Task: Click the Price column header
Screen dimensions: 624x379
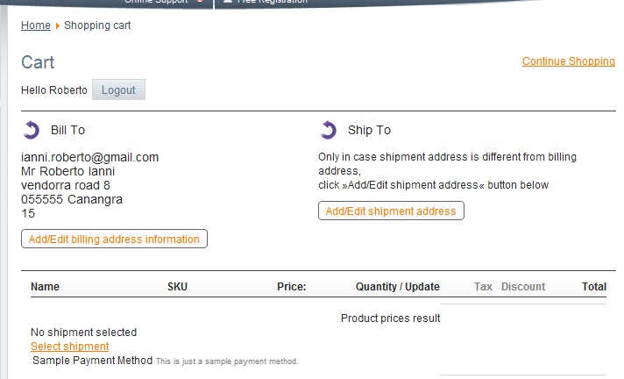Action: pos(291,287)
